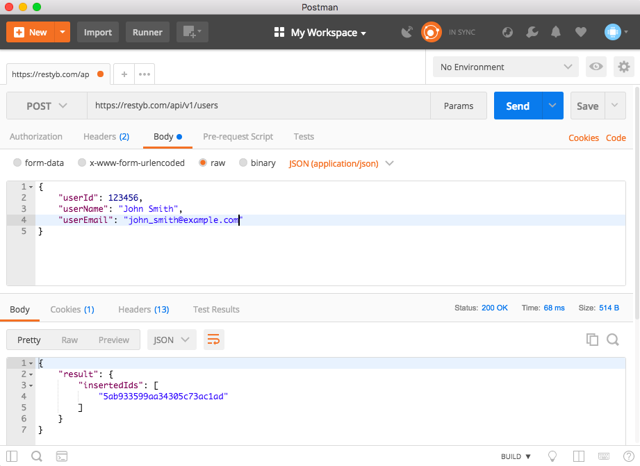The width and height of the screenshot is (640, 466).
Task: Expand the No Environment dropdown
Action: (x=505, y=67)
